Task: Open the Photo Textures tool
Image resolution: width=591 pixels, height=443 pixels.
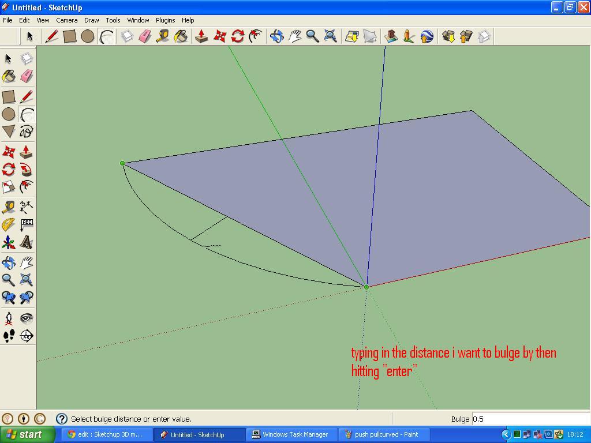Action: 409,36
